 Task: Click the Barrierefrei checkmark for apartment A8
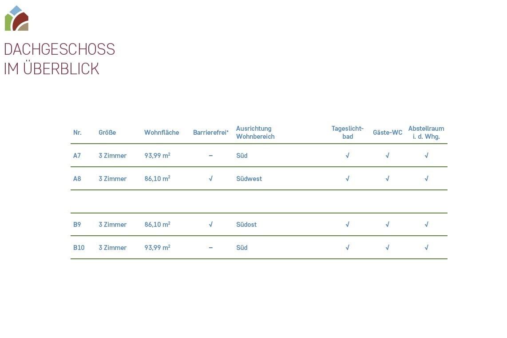pos(210,179)
